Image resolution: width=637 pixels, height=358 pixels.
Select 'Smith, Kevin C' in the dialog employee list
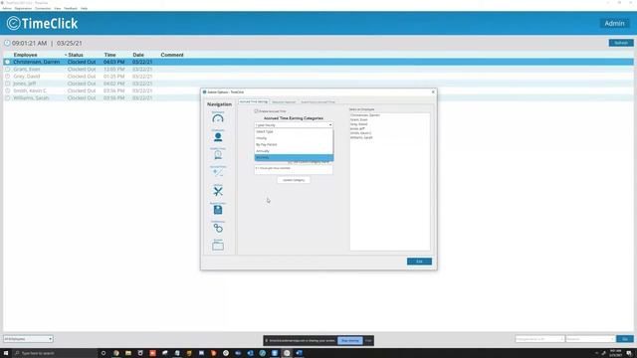point(360,133)
